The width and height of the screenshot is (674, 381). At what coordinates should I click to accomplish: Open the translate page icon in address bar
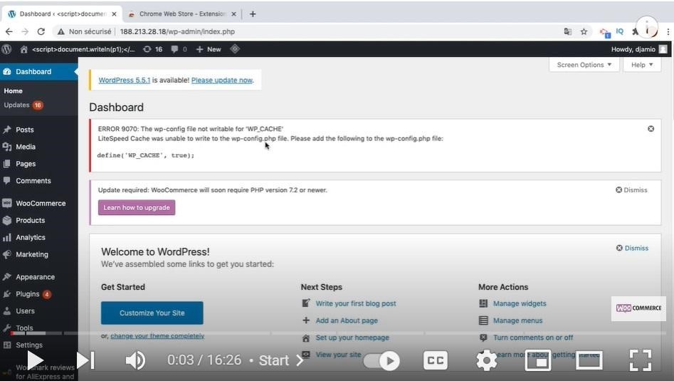(x=568, y=31)
